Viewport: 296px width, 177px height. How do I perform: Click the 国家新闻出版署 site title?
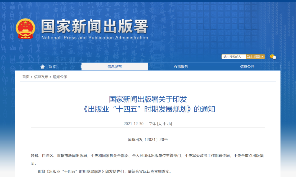[95, 26]
